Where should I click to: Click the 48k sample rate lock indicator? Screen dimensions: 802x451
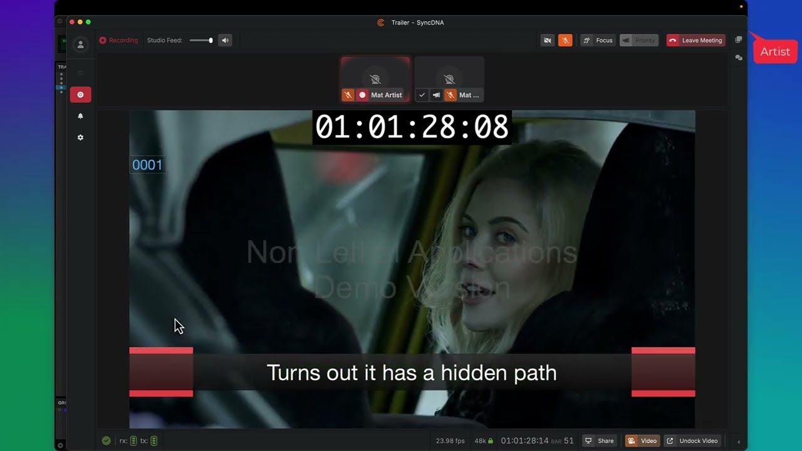coord(484,441)
